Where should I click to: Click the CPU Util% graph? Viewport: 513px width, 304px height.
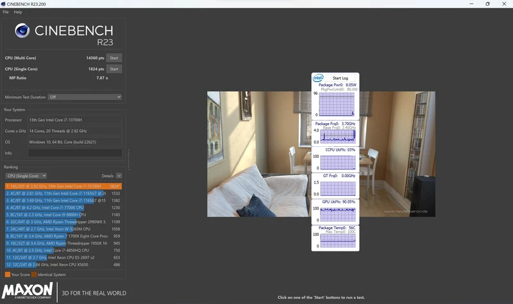338,162
